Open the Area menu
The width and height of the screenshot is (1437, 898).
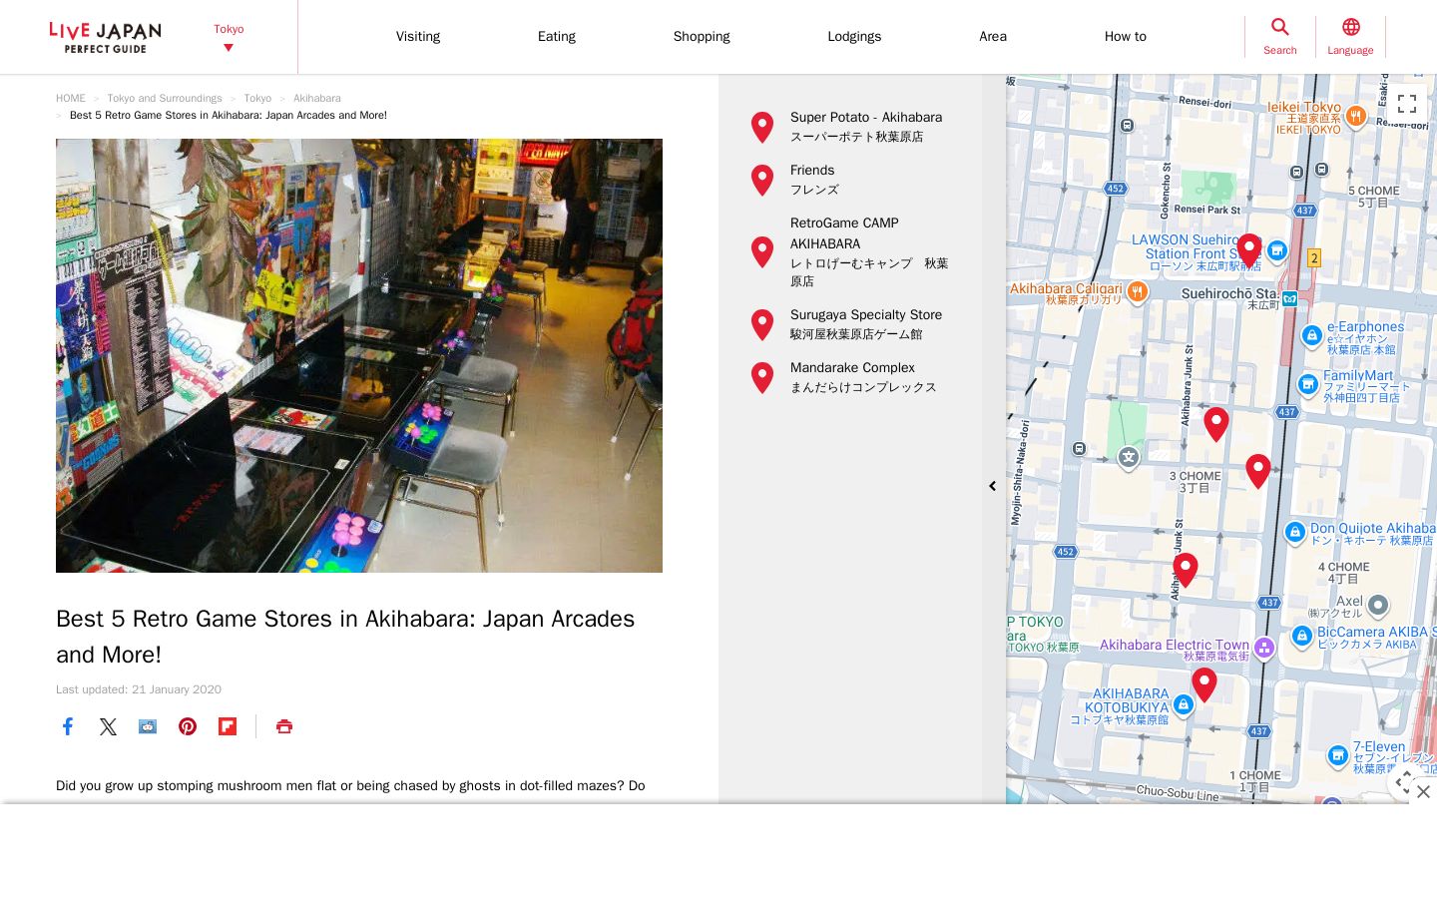click(x=993, y=37)
